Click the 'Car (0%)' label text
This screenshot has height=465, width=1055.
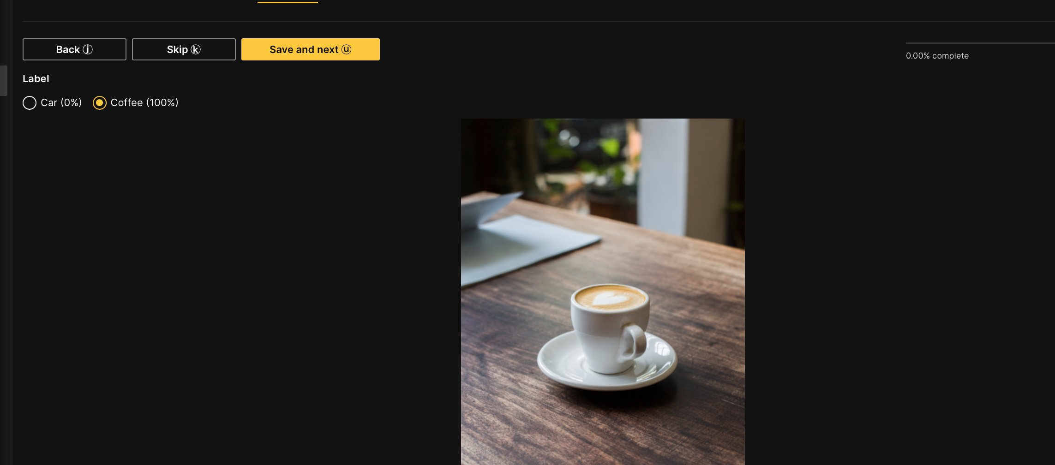(61, 102)
